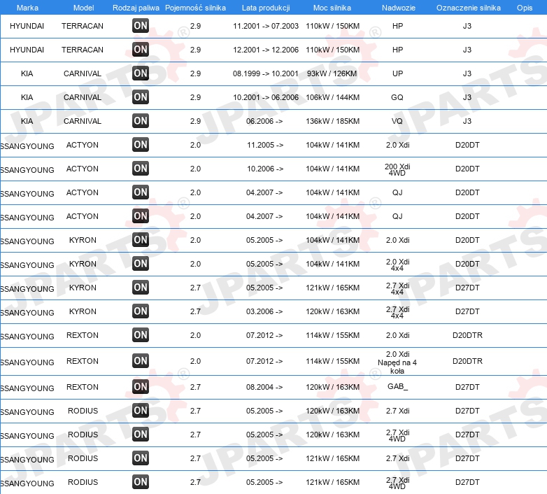Click the date cell 10.2001 -> 06.2006
The height and width of the screenshot is (494, 547).
(x=266, y=97)
